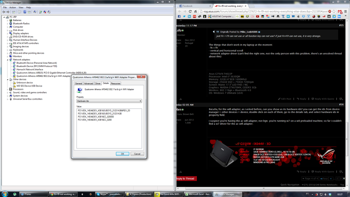Select first hardware ID ending REV_03
The width and height of the screenshot is (350, 197).
click(x=104, y=110)
